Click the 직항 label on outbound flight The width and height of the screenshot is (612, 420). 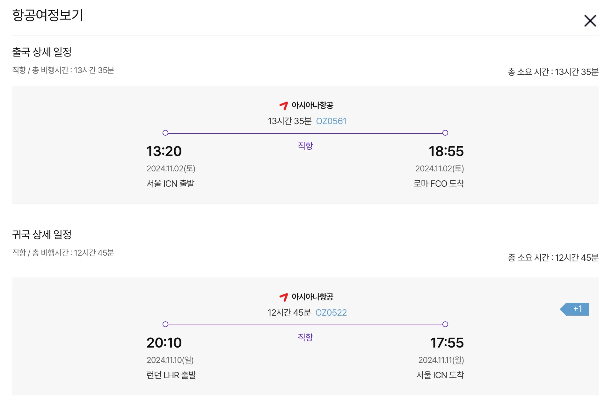[305, 146]
